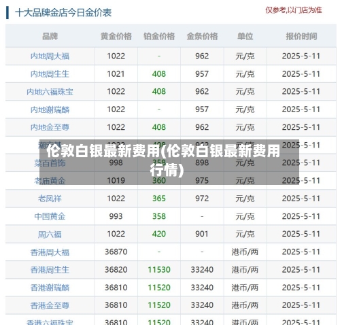Screen dimensions: 340x325
Task: Open the 内地周大福 brand link
Action: point(50,56)
